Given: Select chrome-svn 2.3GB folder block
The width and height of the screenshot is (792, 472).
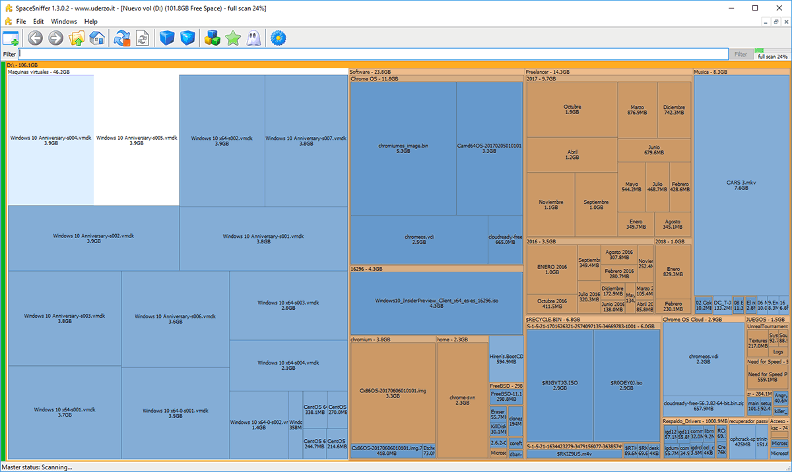Looking at the screenshot, I should pyautogui.click(x=462, y=400).
